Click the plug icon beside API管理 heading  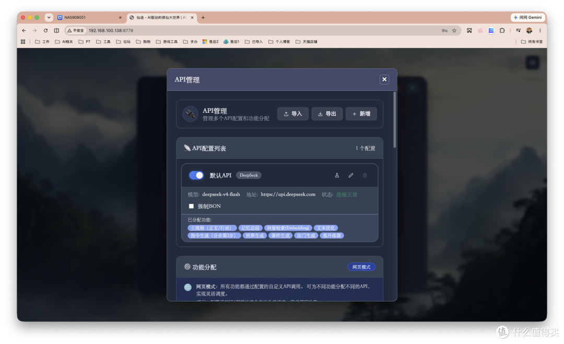pyautogui.click(x=190, y=114)
